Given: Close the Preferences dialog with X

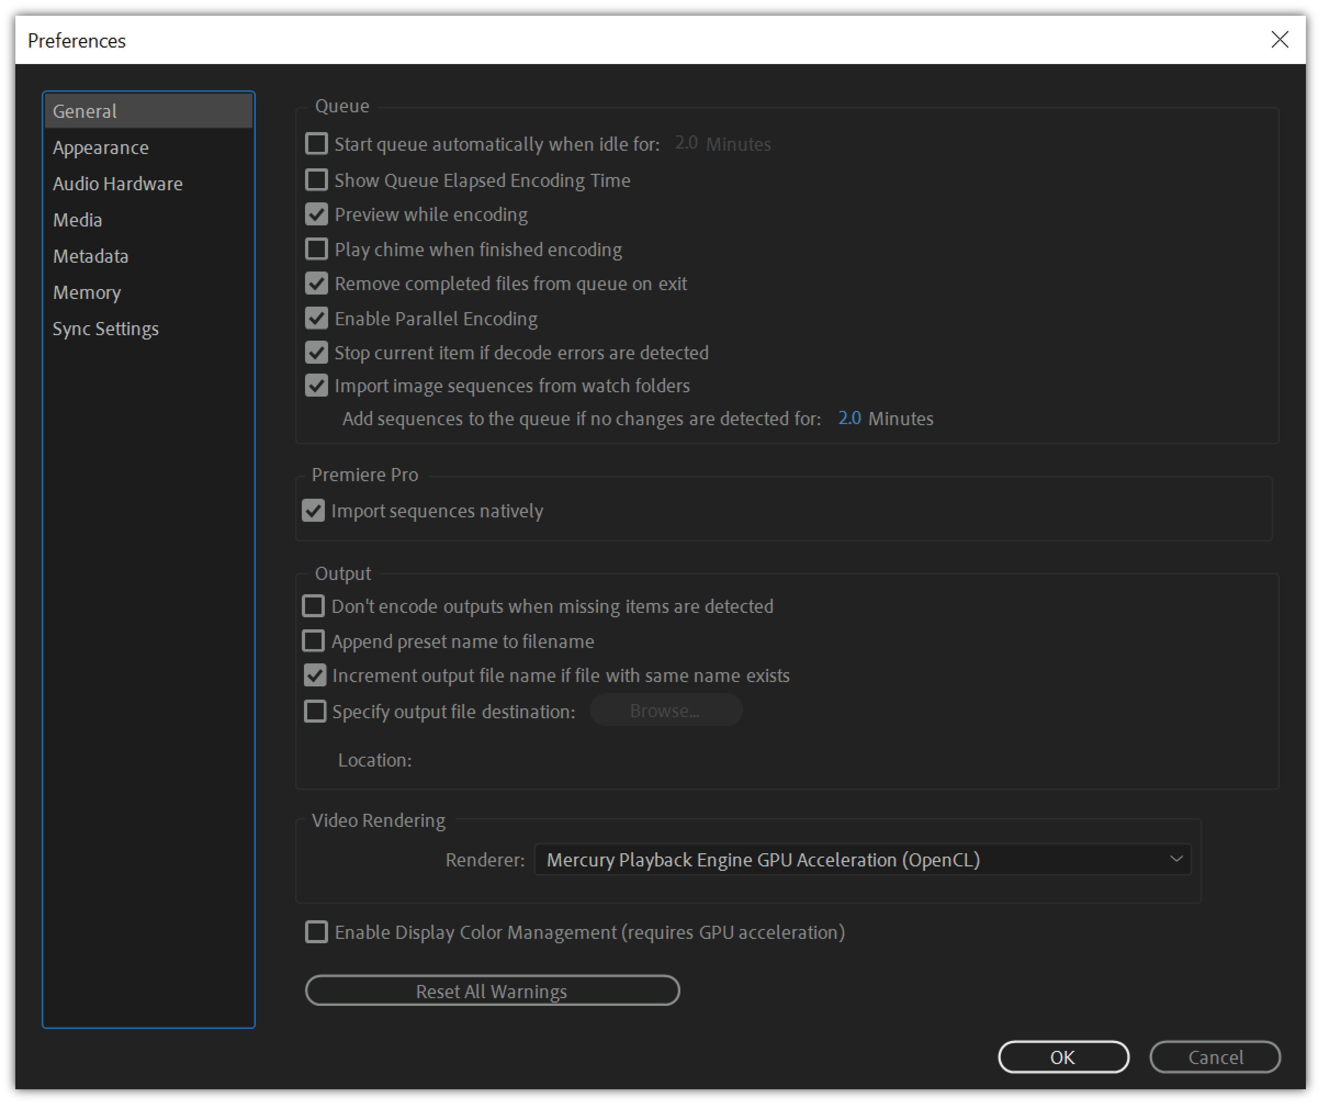Looking at the screenshot, I should [x=1279, y=40].
